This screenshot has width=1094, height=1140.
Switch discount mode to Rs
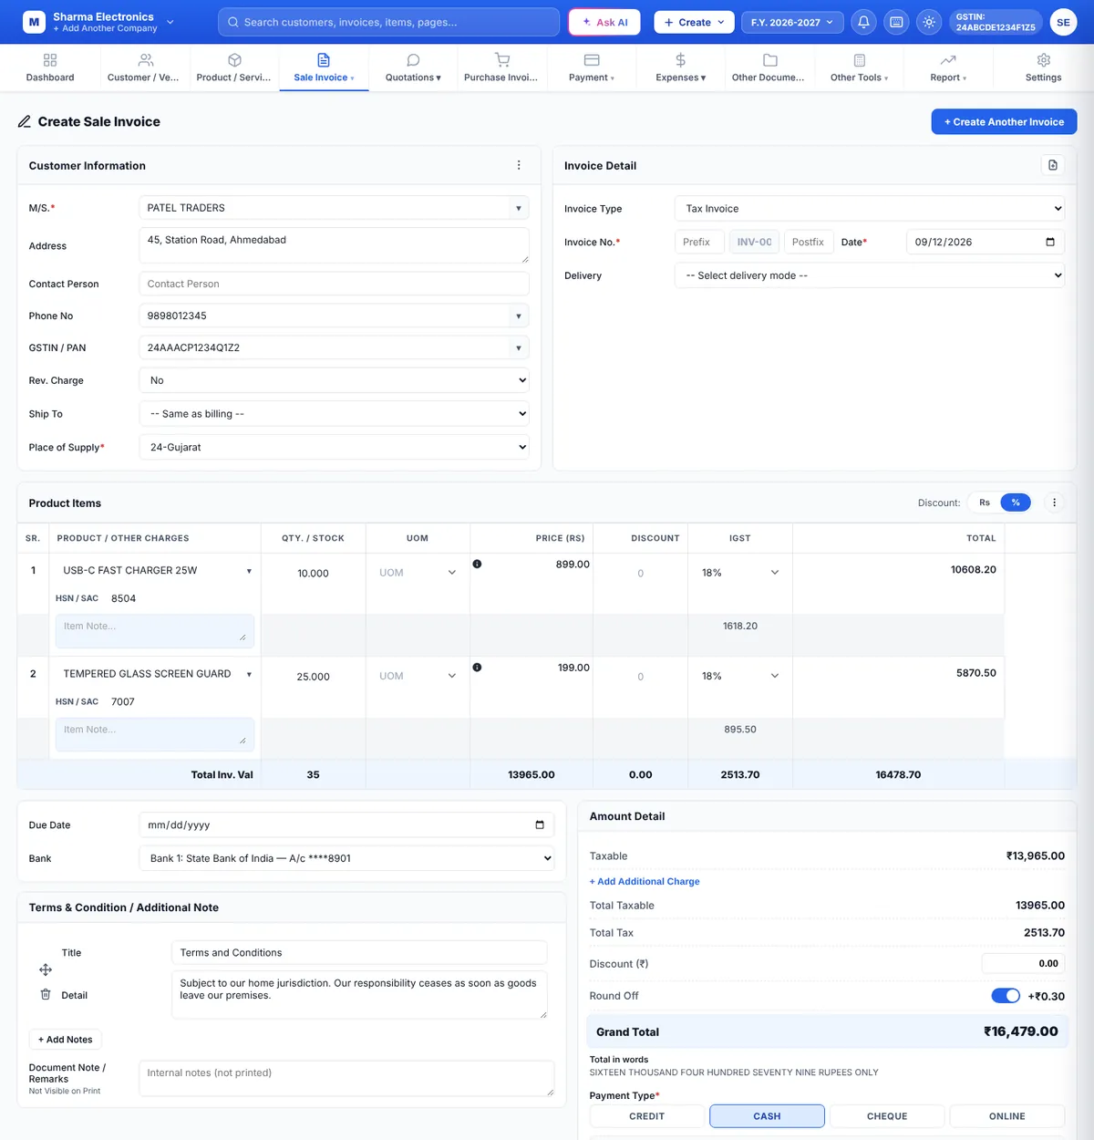tap(985, 503)
